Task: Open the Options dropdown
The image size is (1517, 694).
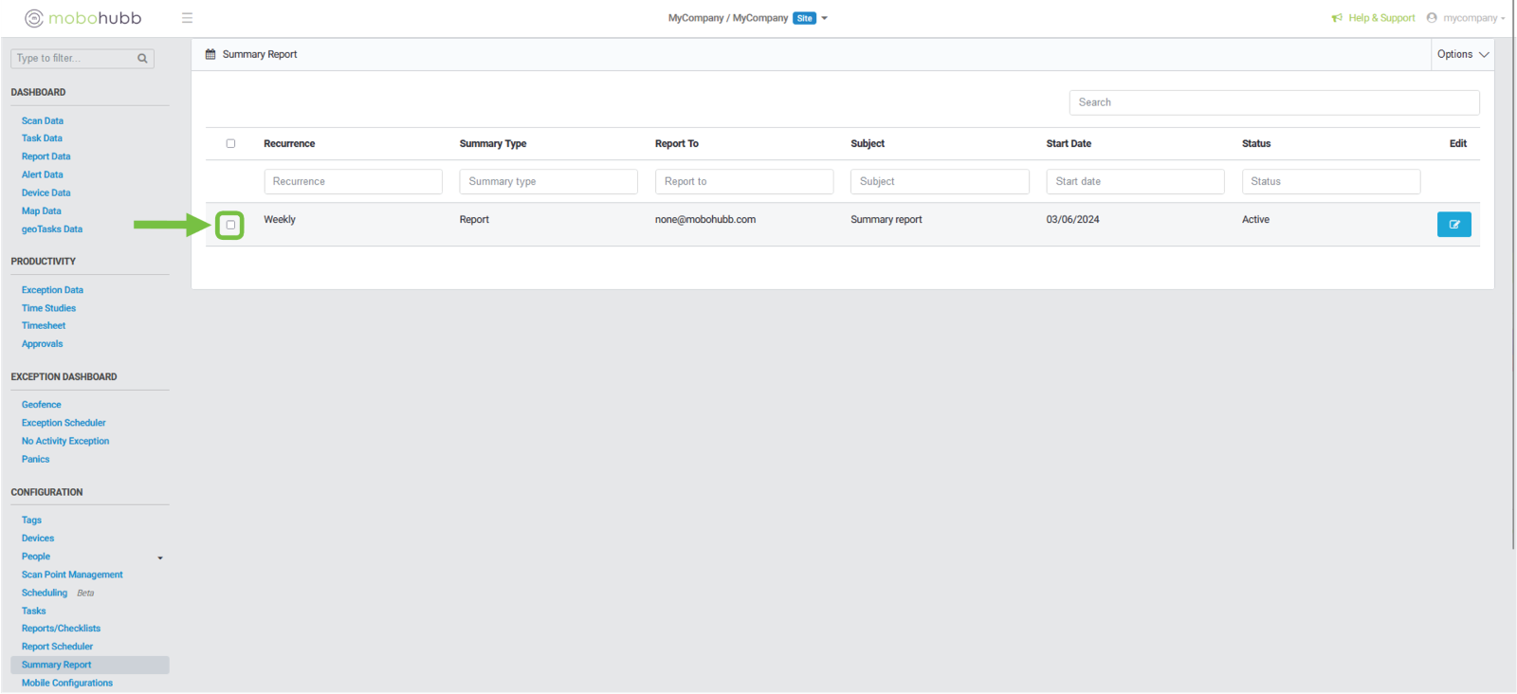Action: coord(1462,54)
